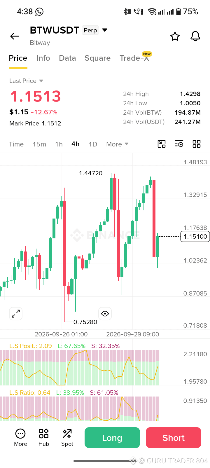
Task: Tap the back arrow icon
Action: tap(15, 36)
